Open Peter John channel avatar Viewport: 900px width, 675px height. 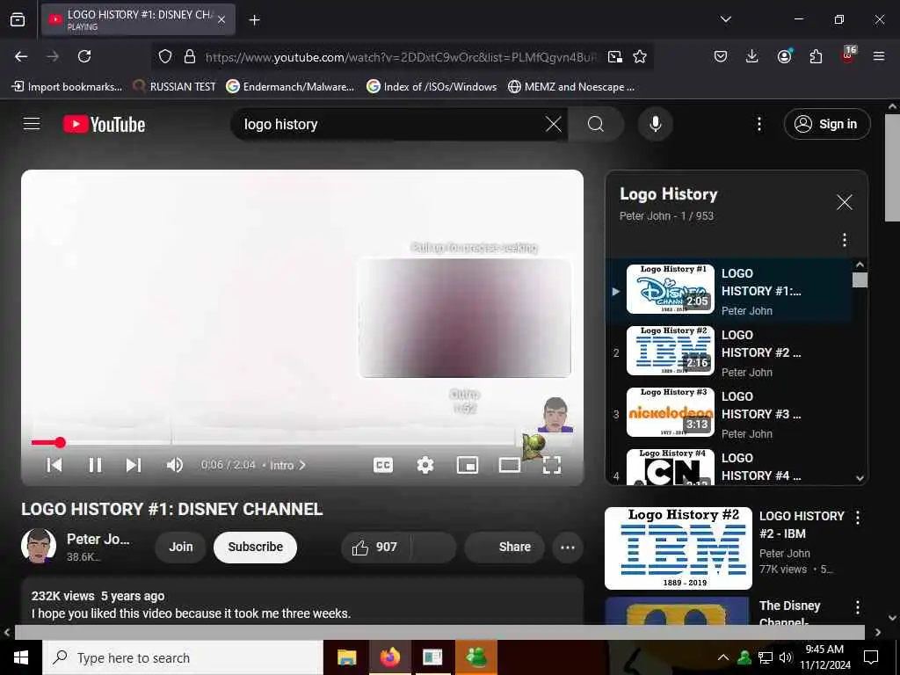coord(39,546)
